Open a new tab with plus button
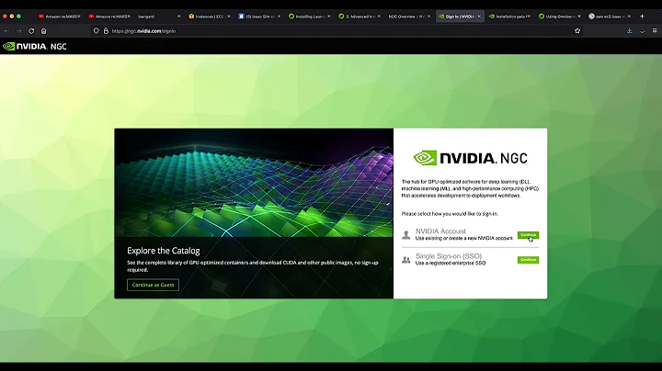 coord(642,17)
